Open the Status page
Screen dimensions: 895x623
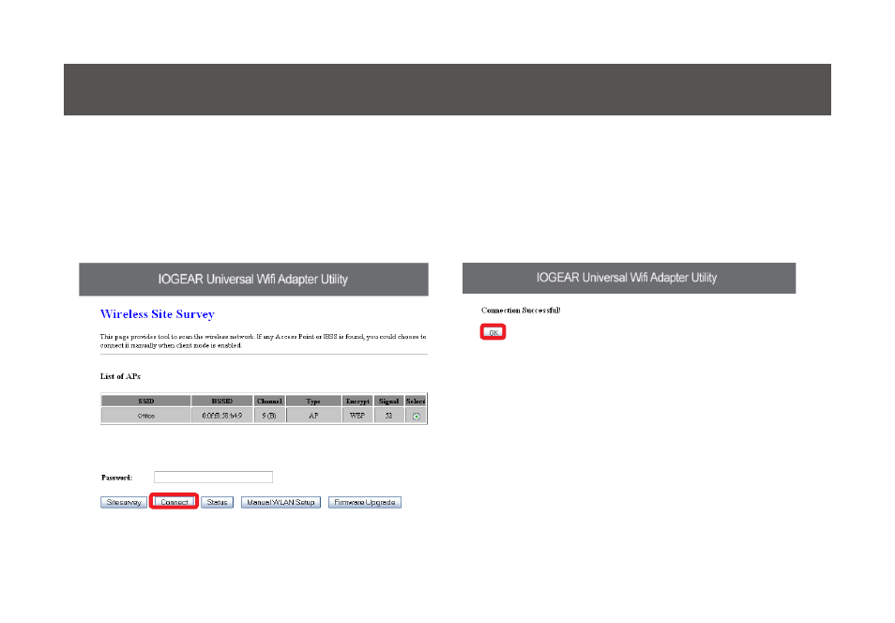pos(217,503)
